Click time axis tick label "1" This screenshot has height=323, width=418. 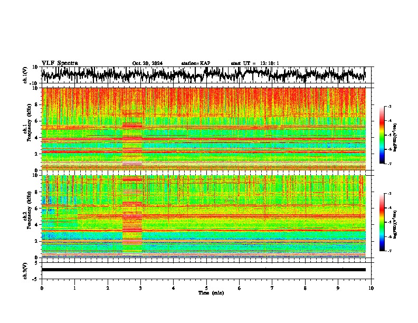74,288
